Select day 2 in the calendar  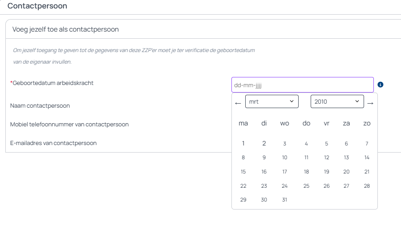264,143
